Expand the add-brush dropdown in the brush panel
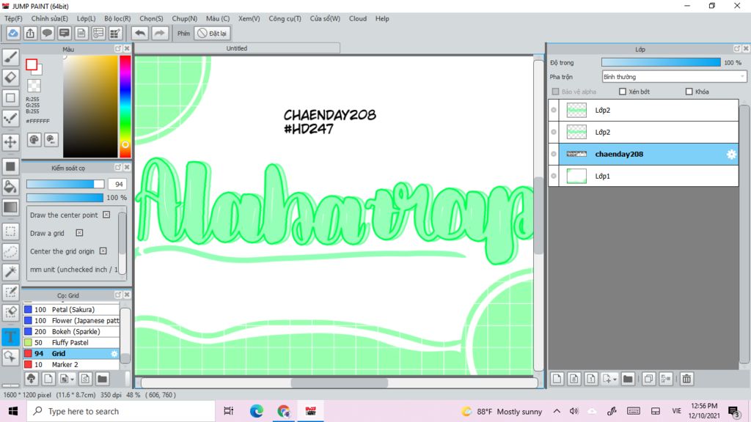Screen dimensions: 751x422 [x=72, y=379]
